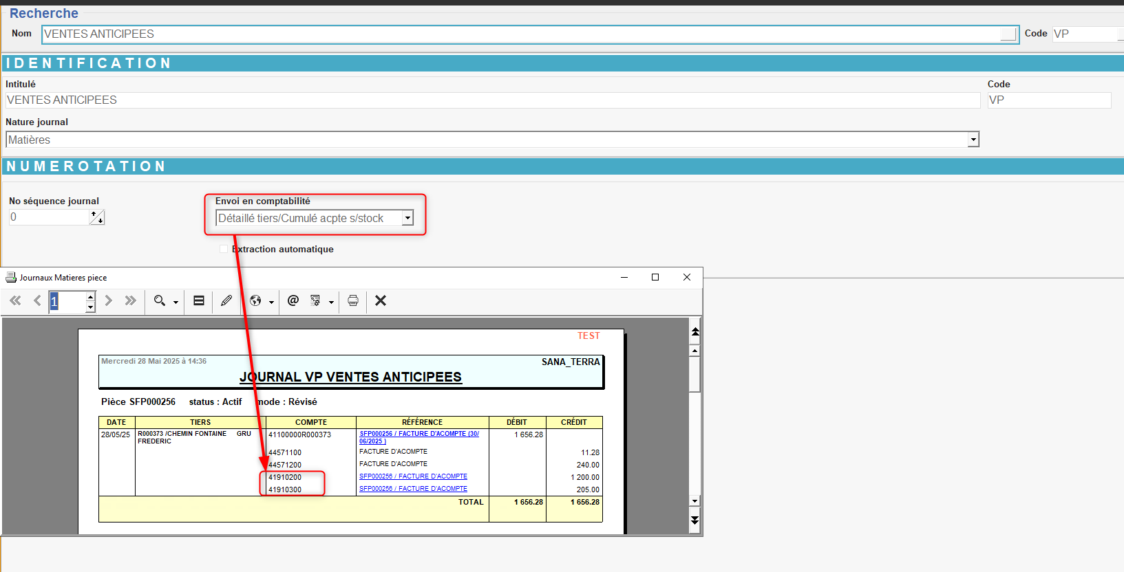Click the Intitulé text field
Image resolution: width=1124 pixels, height=572 pixels.
tap(492, 100)
